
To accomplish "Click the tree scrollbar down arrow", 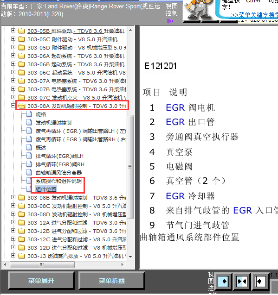I will [130, 257].
